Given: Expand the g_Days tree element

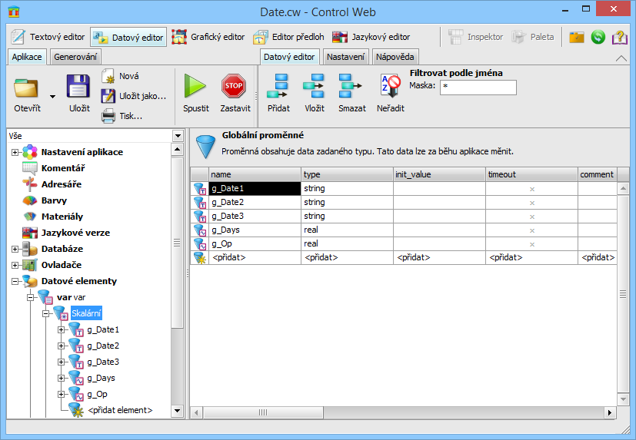Looking at the screenshot, I should click(62, 378).
